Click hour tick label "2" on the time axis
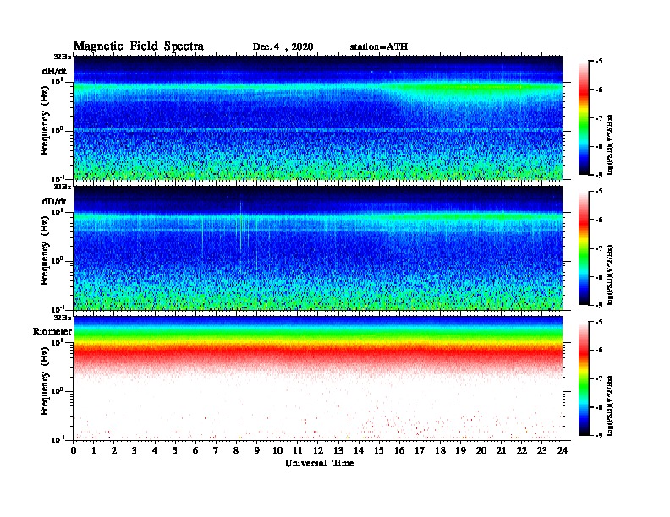 [114, 450]
